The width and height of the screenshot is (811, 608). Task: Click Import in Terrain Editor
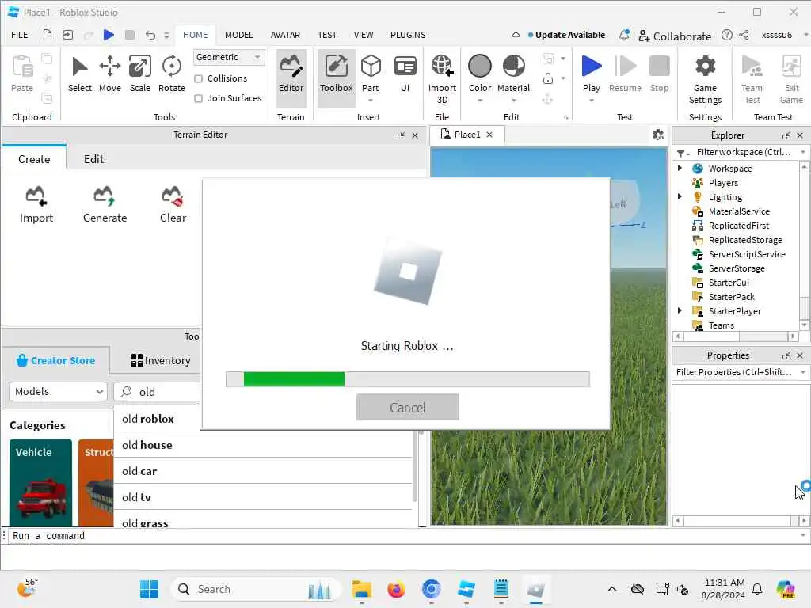click(36, 205)
